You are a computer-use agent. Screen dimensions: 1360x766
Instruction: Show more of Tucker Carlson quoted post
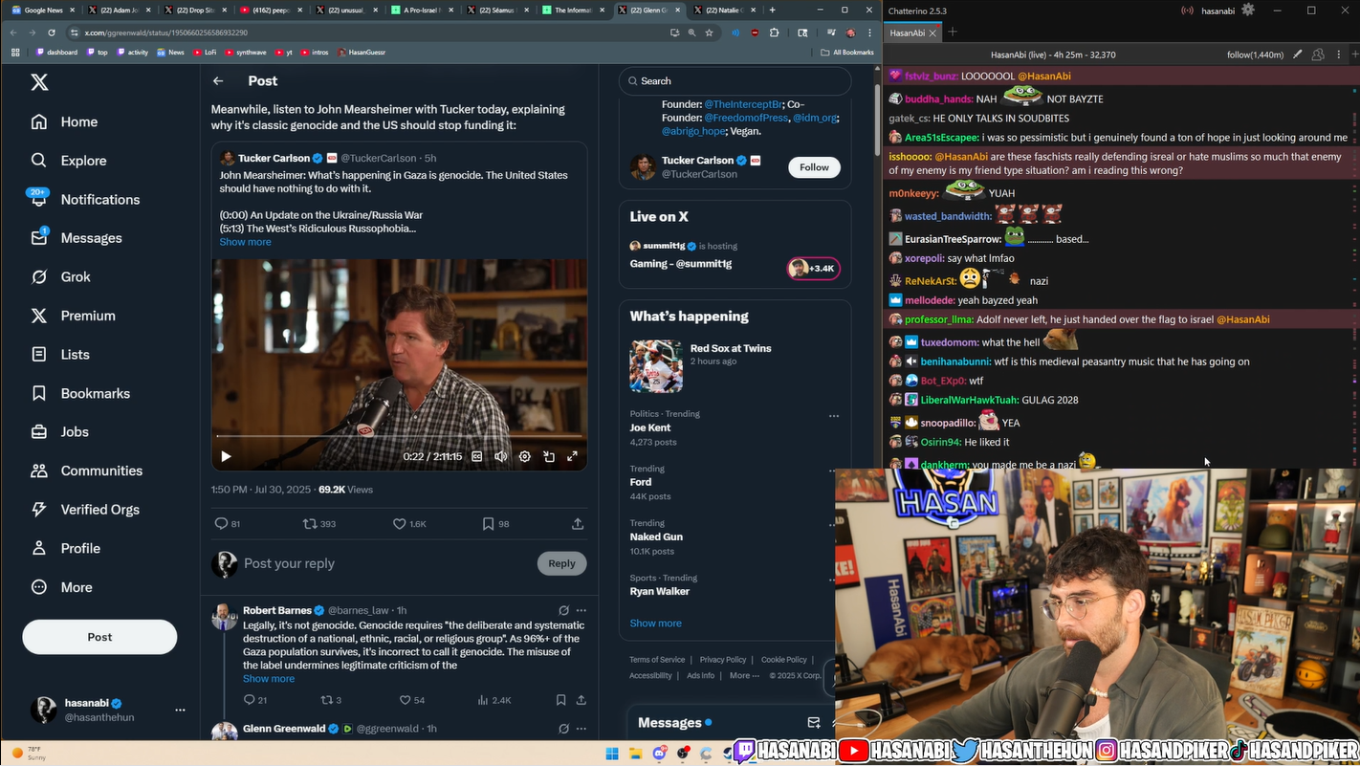(245, 242)
